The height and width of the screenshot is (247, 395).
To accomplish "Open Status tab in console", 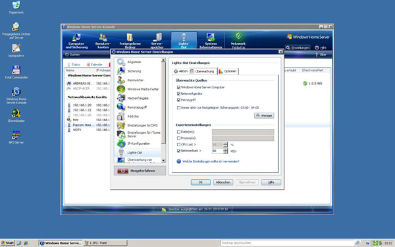I will pos(74,65).
